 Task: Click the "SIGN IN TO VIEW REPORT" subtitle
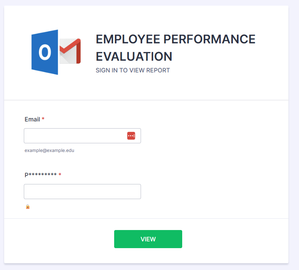(x=133, y=70)
